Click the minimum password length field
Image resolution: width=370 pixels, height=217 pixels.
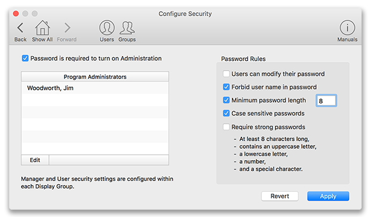coord(326,100)
